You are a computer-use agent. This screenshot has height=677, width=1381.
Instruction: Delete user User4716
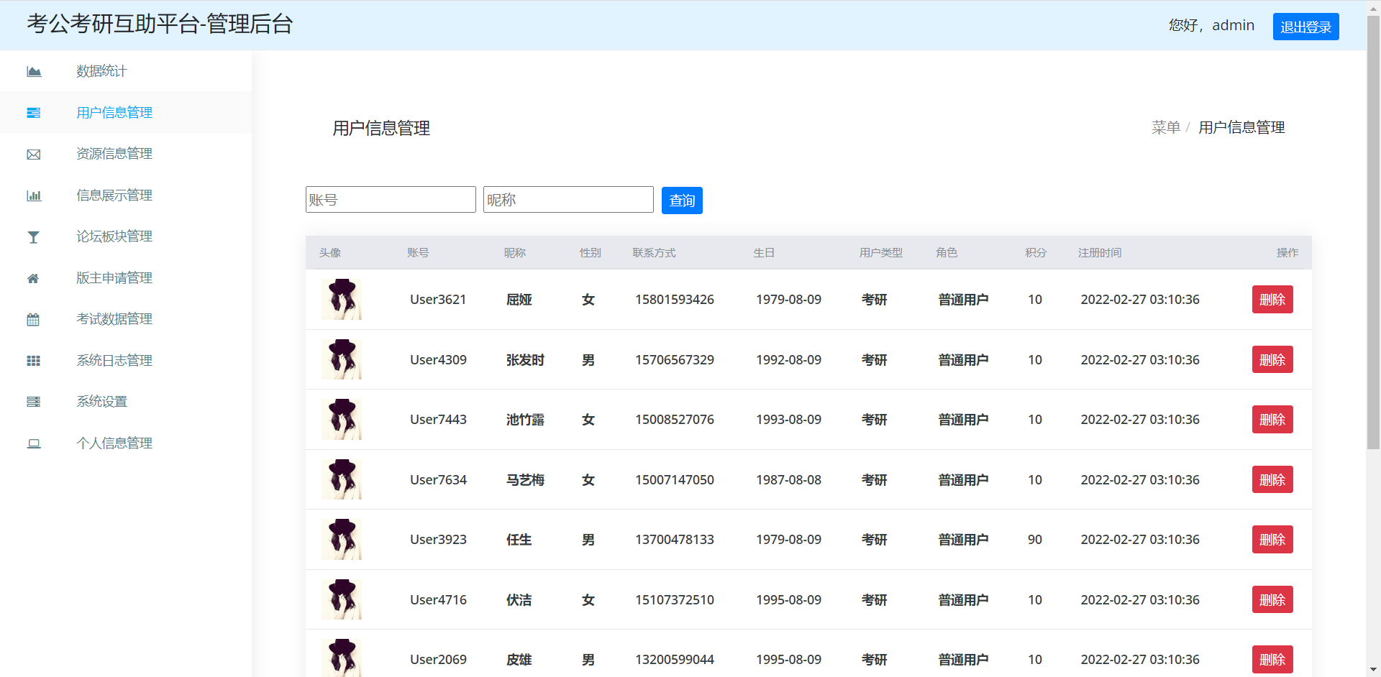click(x=1272, y=600)
